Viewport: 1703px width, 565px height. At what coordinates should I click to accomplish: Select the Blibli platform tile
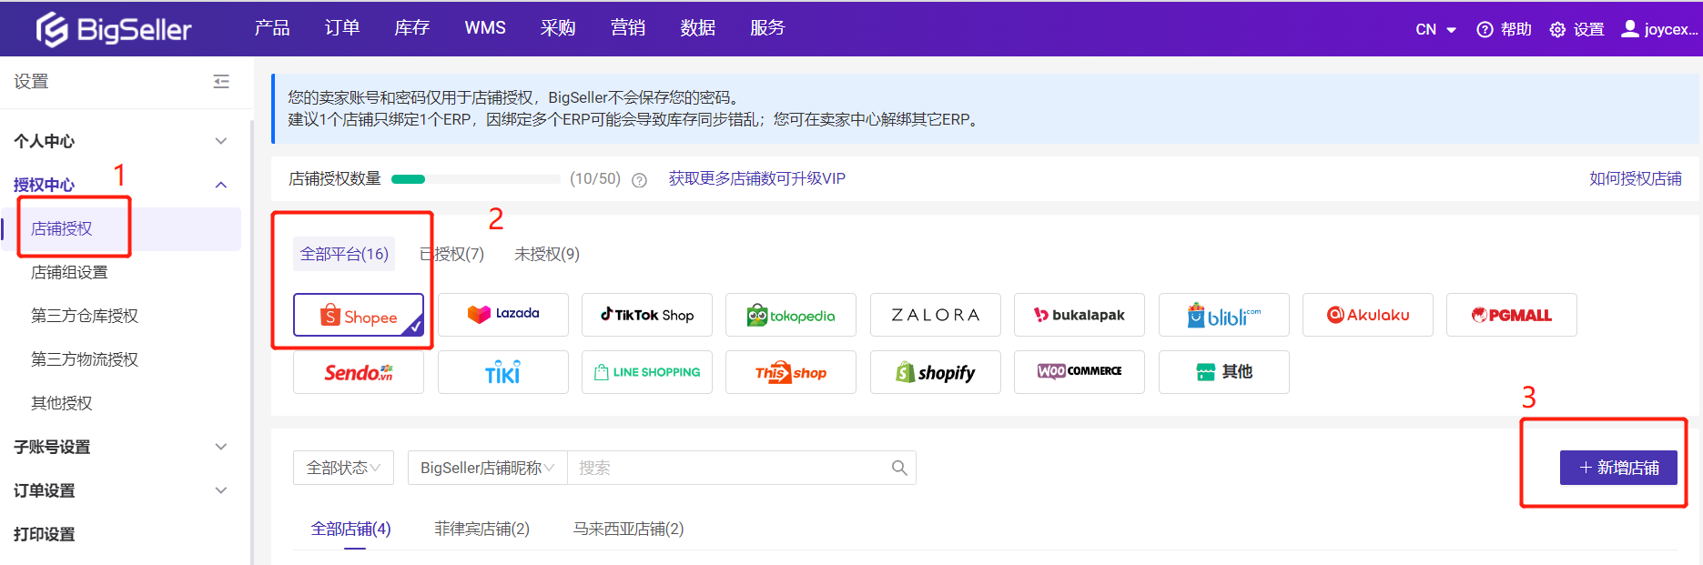[1224, 315]
